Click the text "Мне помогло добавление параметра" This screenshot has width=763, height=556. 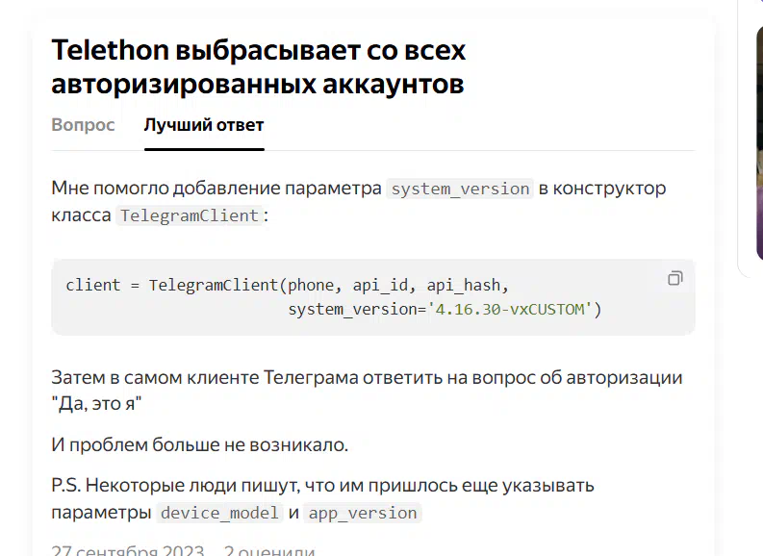click(x=216, y=189)
